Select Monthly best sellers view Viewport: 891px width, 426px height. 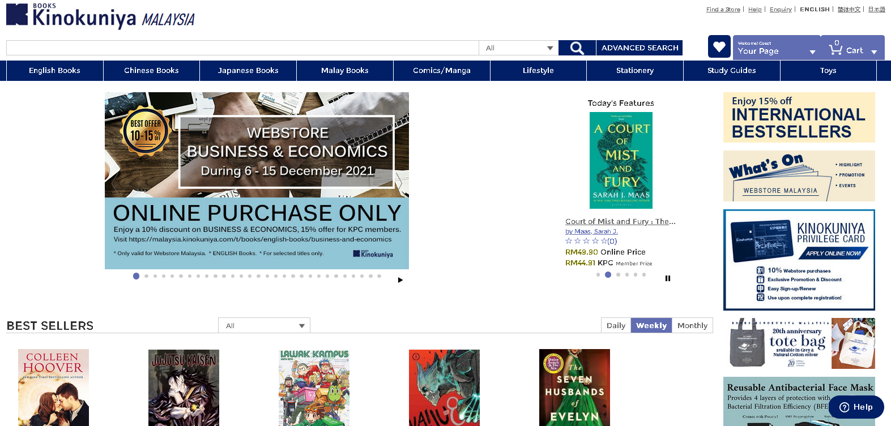[x=692, y=325]
